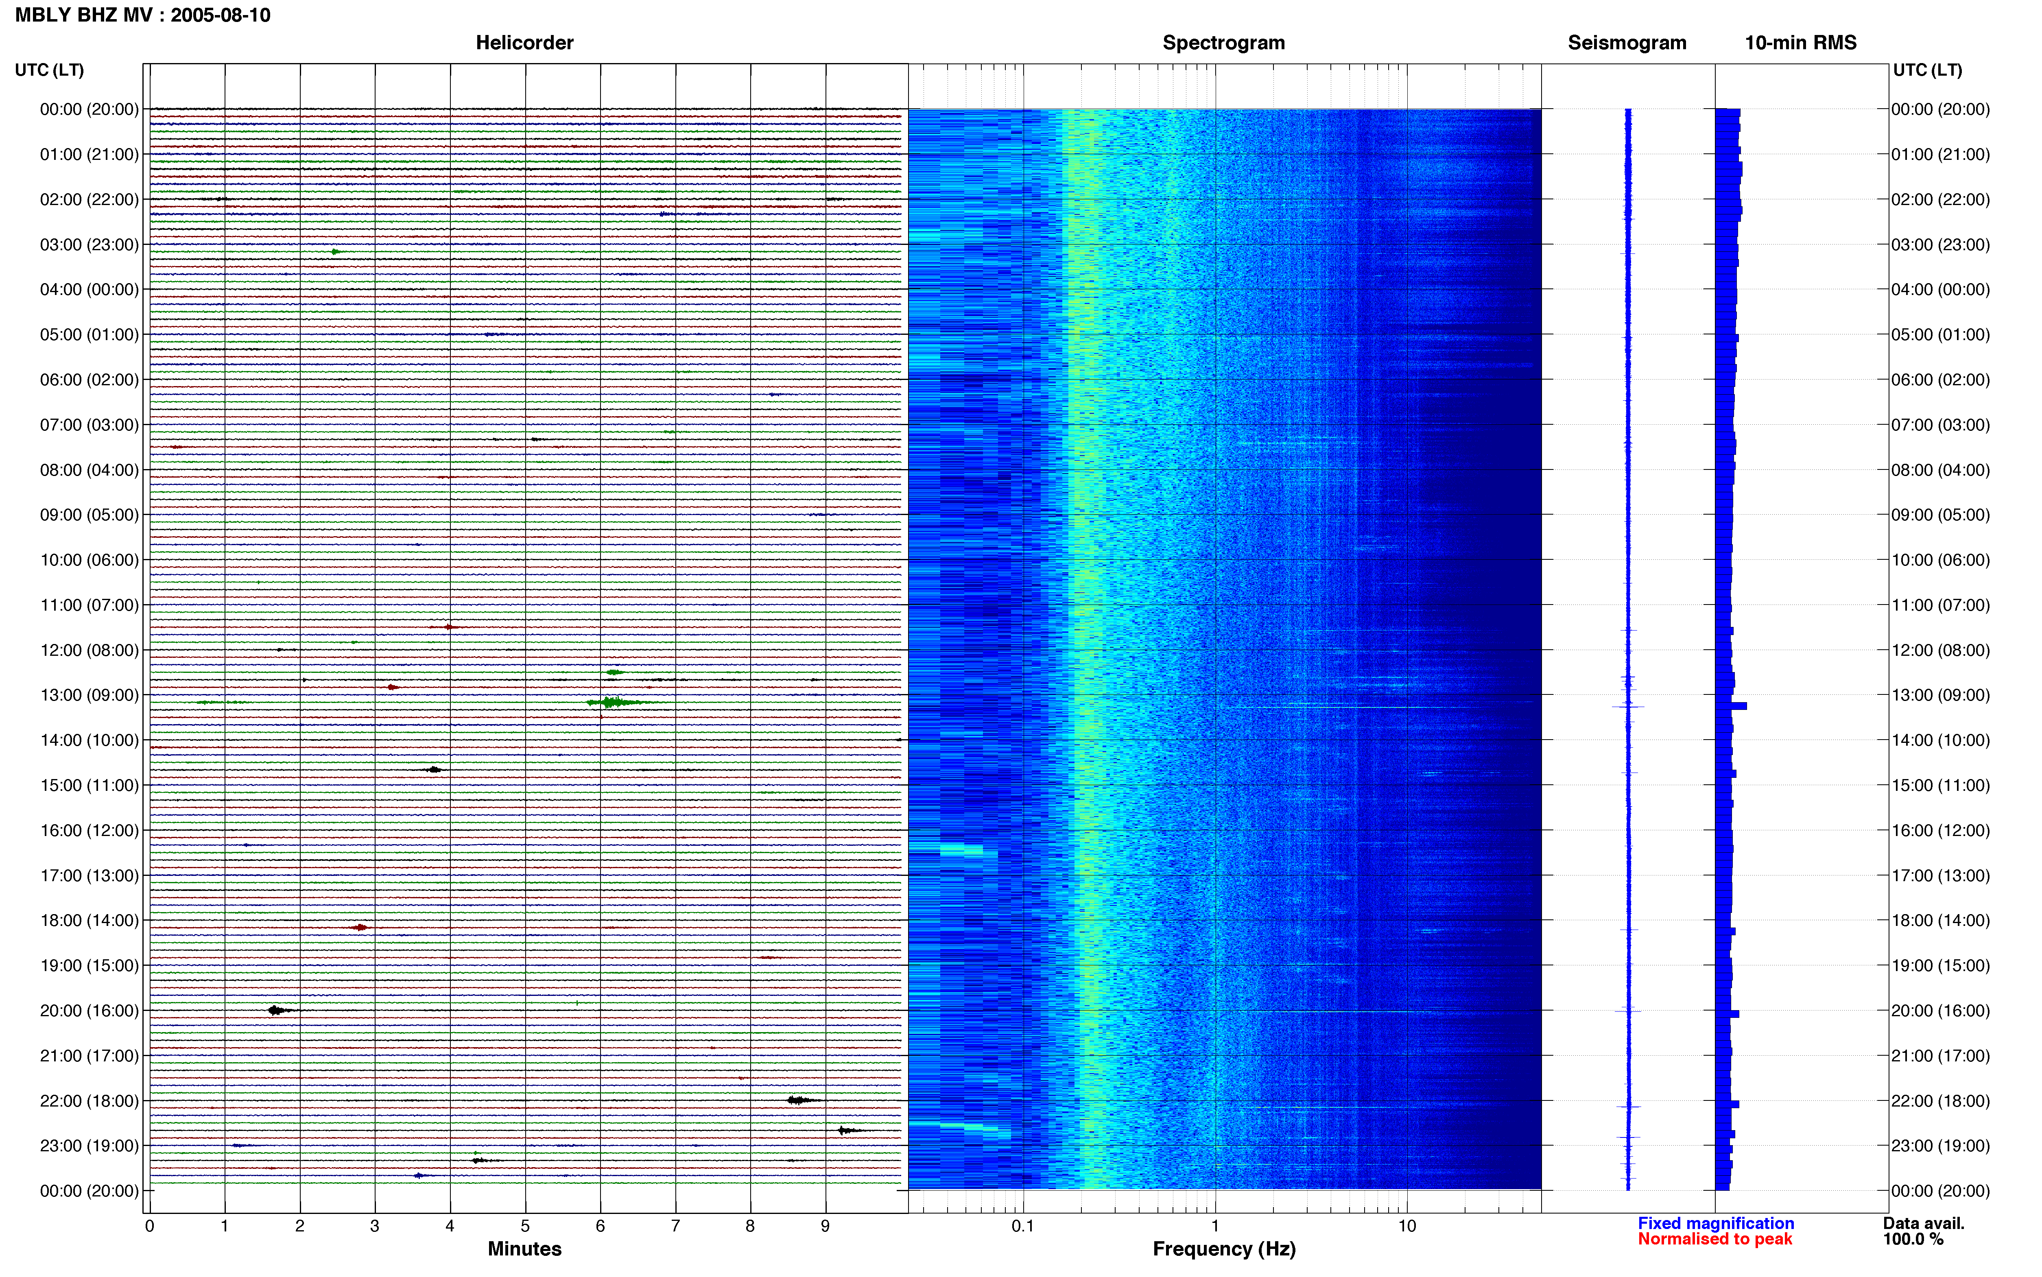This screenshot has height=1277, width=2042.
Task: Click the 'Helicorder' panel heading
Action: (x=524, y=42)
